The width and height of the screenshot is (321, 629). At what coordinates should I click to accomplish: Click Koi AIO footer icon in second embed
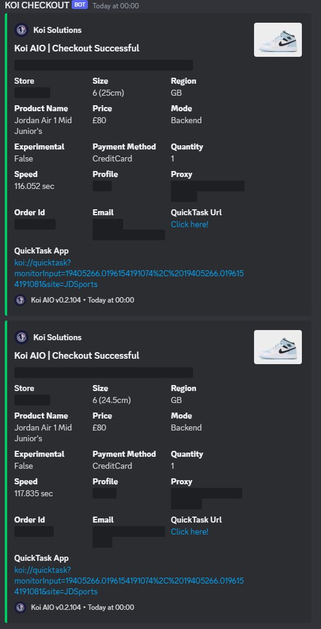click(x=20, y=607)
